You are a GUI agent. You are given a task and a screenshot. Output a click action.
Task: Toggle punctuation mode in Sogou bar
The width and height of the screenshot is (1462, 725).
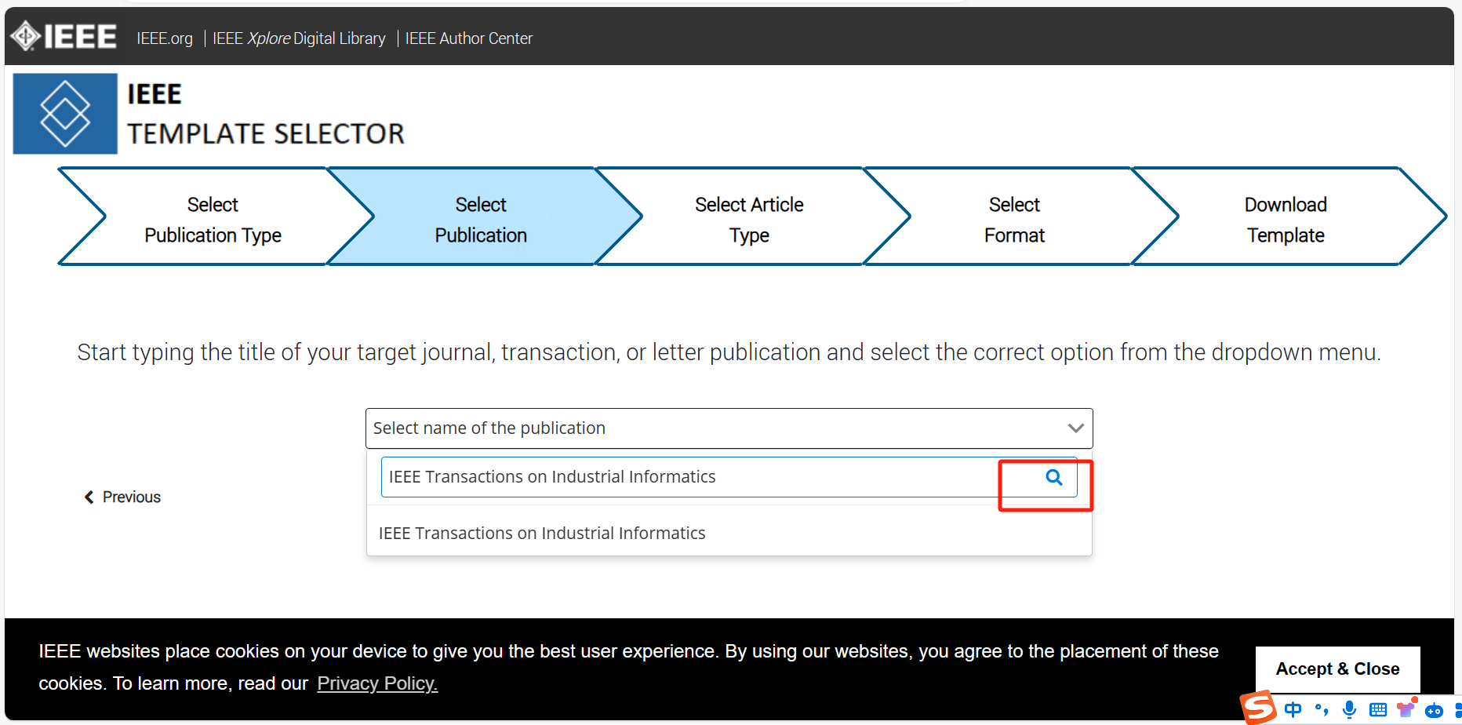pyautogui.click(x=1322, y=710)
